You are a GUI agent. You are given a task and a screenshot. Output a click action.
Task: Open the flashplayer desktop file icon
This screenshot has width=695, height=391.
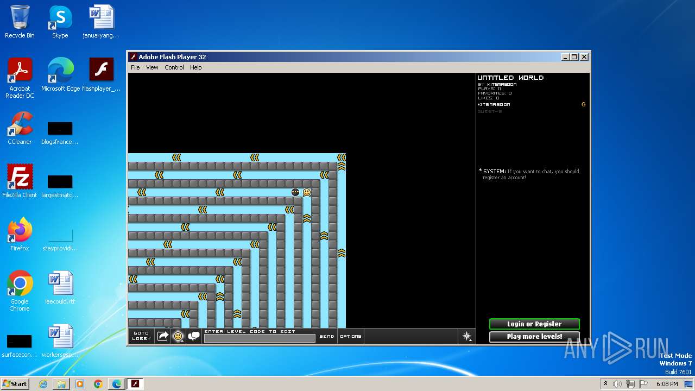point(101,75)
